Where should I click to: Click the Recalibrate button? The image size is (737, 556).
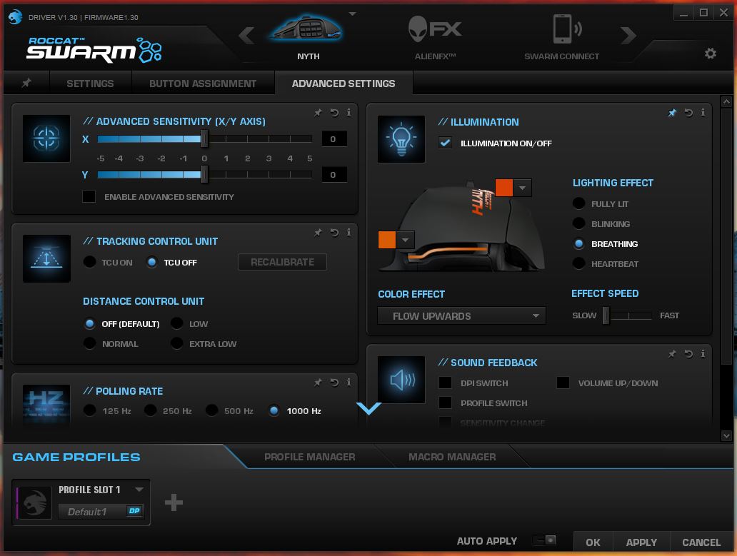pyautogui.click(x=281, y=262)
